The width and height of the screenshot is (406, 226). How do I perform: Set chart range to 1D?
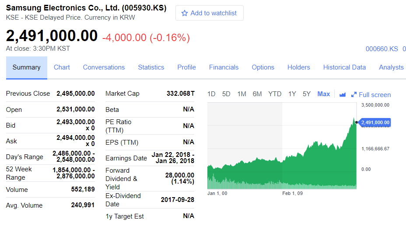point(211,94)
